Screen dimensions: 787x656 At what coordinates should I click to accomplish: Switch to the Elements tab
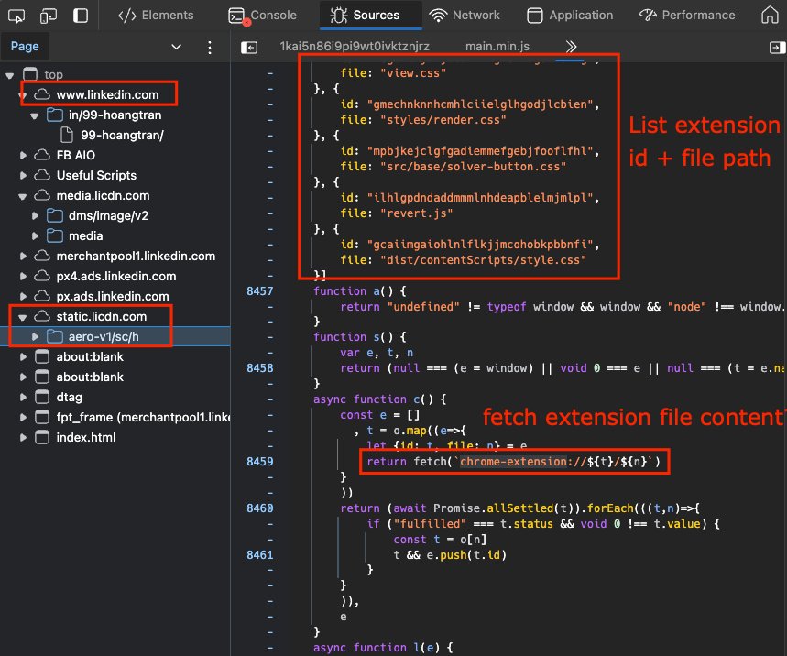pyautogui.click(x=156, y=15)
